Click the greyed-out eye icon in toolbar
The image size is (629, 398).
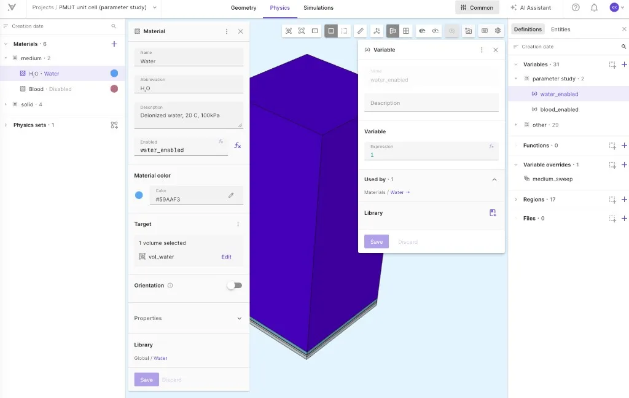pyautogui.click(x=451, y=31)
